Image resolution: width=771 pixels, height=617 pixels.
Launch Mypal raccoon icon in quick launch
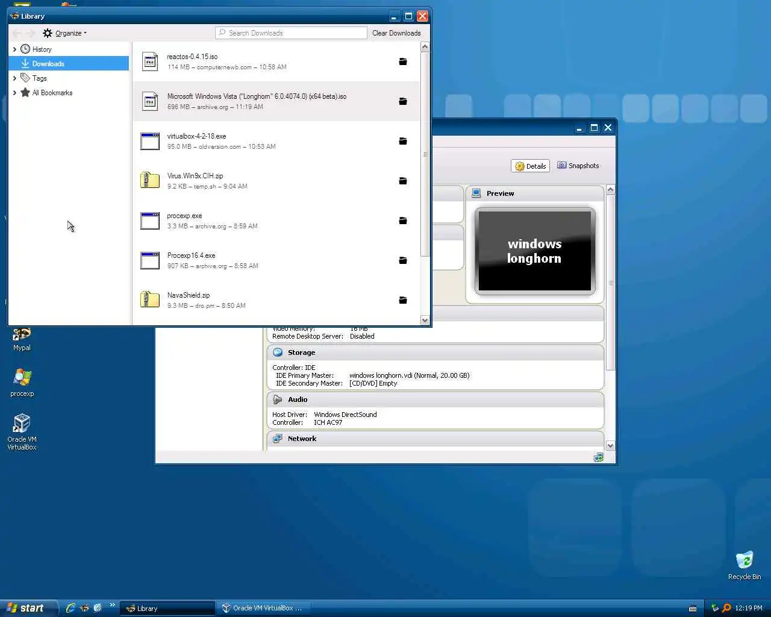[x=84, y=608]
